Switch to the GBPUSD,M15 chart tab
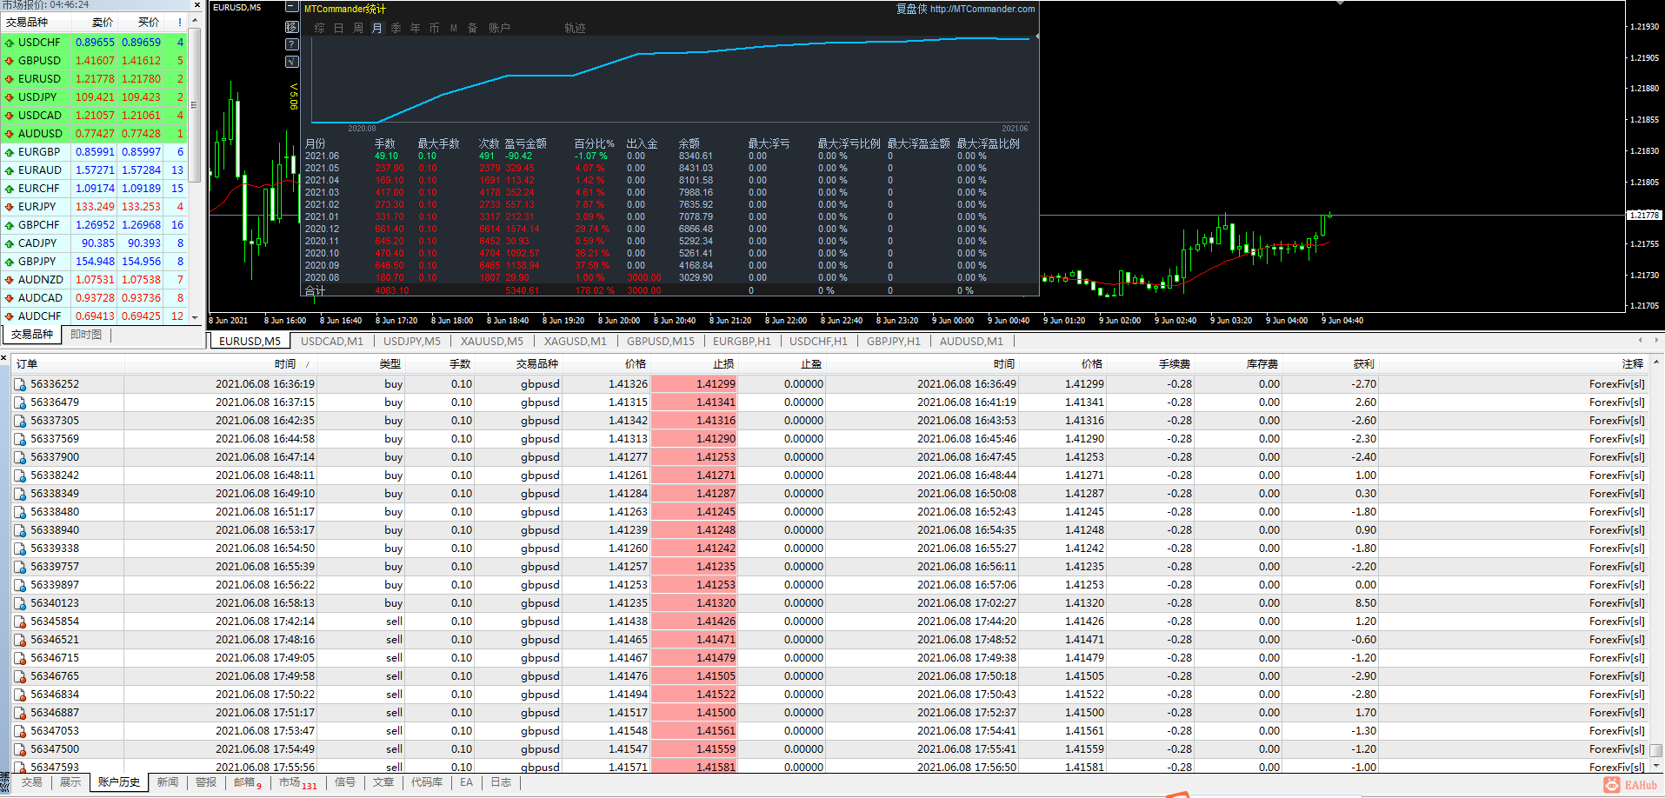The width and height of the screenshot is (1665, 798). 661,342
